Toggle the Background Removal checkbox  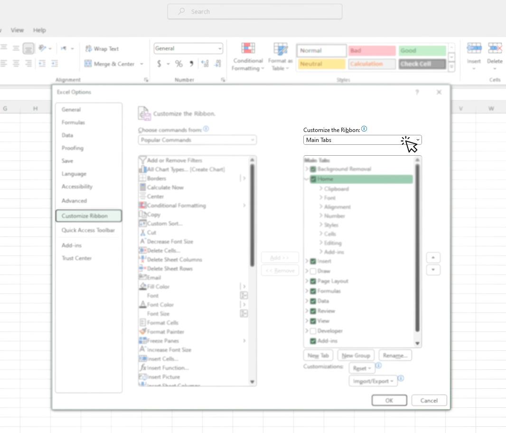click(x=313, y=169)
